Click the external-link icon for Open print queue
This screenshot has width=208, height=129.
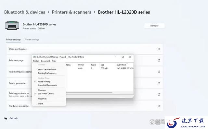tap(159, 49)
